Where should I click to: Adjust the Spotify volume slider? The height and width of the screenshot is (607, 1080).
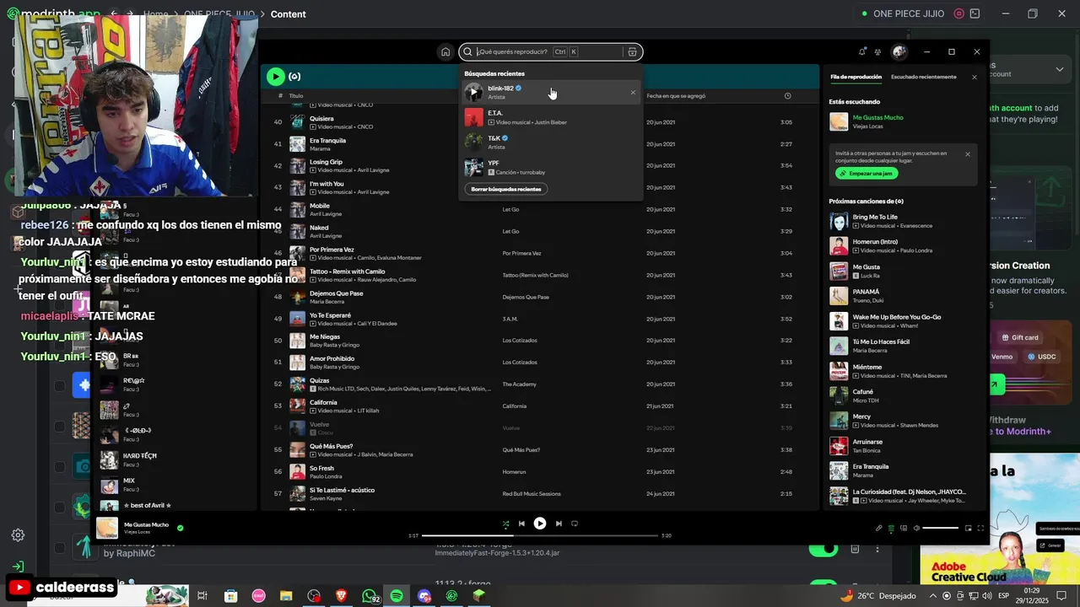(x=941, y=529)
